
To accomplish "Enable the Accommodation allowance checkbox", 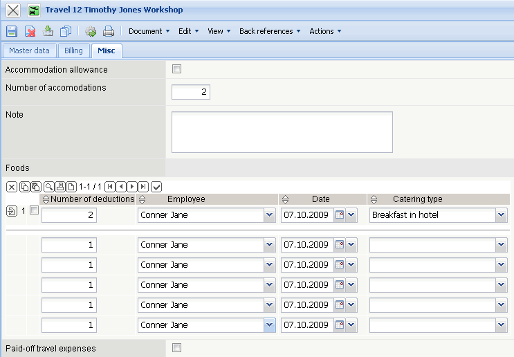I will [176, 69].
